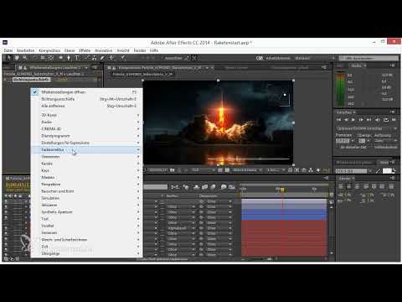Viewport: 402px width, 302px height.
Task: Select the Pen tool
Action: point(69,58)
